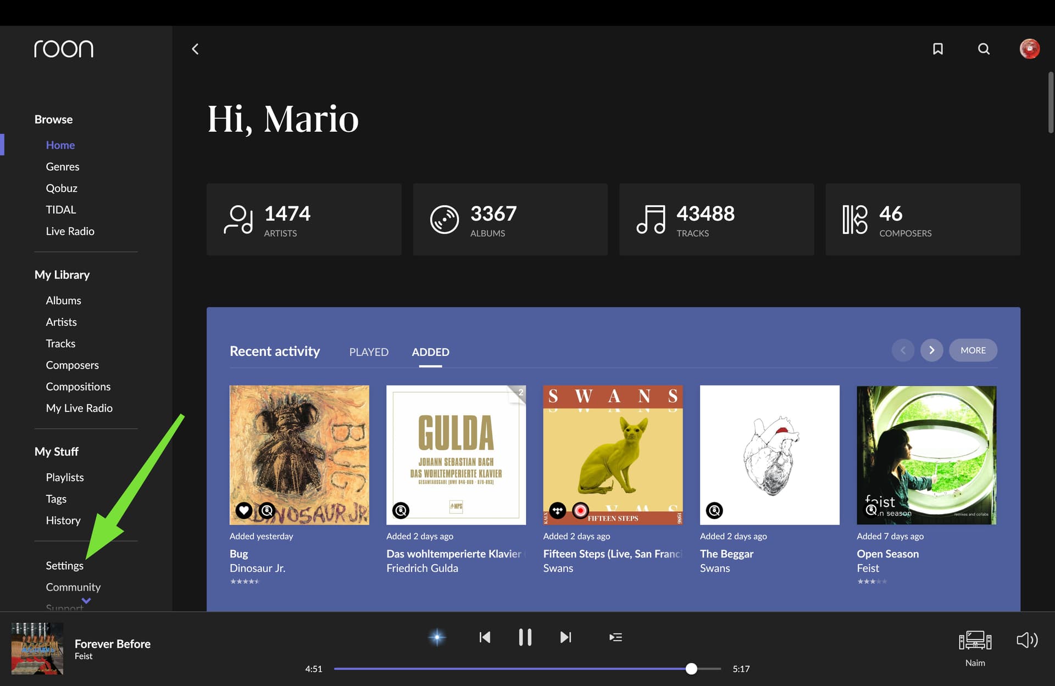
Task: Open Compositions under My Library
Action: [78, 386]
